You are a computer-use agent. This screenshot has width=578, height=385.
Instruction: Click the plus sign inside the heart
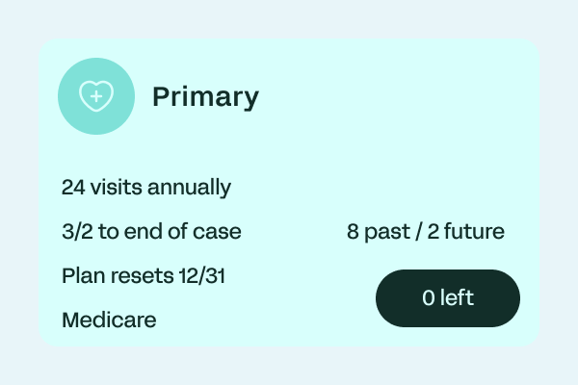click(x=96, y=96)
